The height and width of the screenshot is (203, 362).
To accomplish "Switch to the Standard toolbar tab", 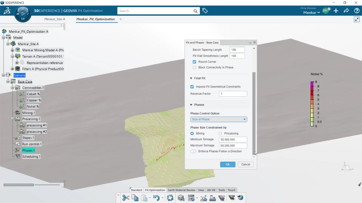I will coord(137,190).
